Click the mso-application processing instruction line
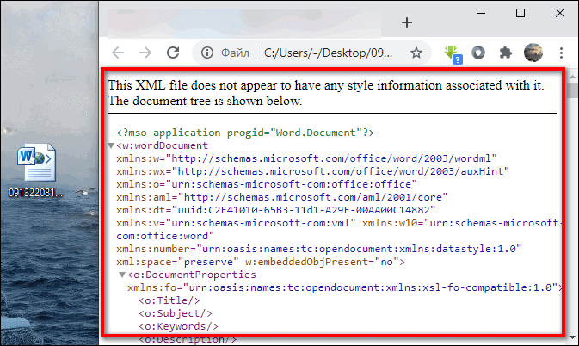579x346 pixels. (245, 133)
